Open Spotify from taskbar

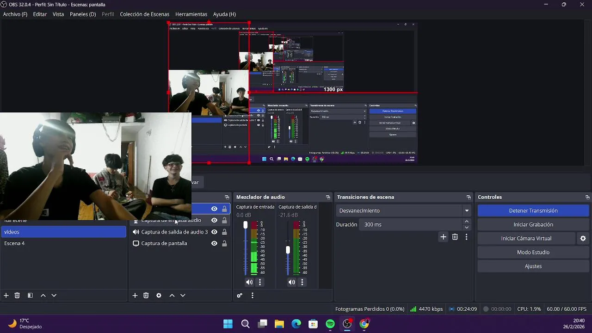330,324
